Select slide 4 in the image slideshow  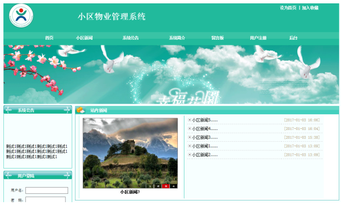[x=173, y=186]
